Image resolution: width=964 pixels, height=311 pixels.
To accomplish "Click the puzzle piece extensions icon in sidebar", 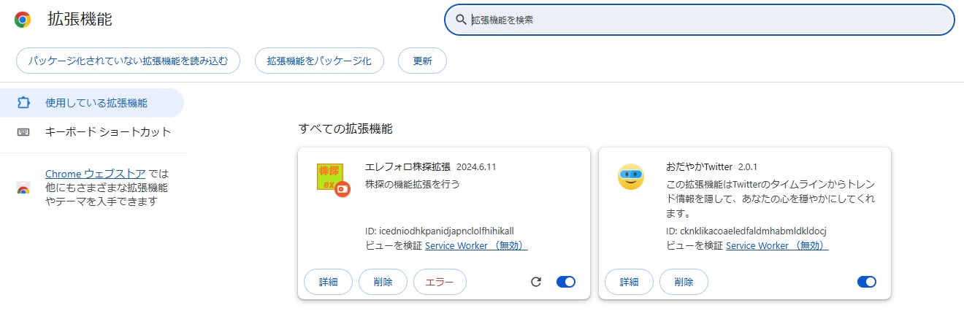I will pyautogui.click(x=23, y=103).
